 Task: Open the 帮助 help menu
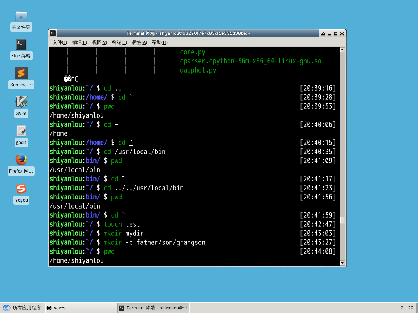159,42
